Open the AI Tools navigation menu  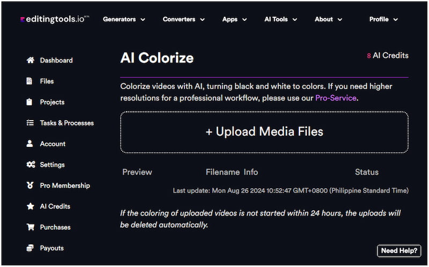[280, 19]
